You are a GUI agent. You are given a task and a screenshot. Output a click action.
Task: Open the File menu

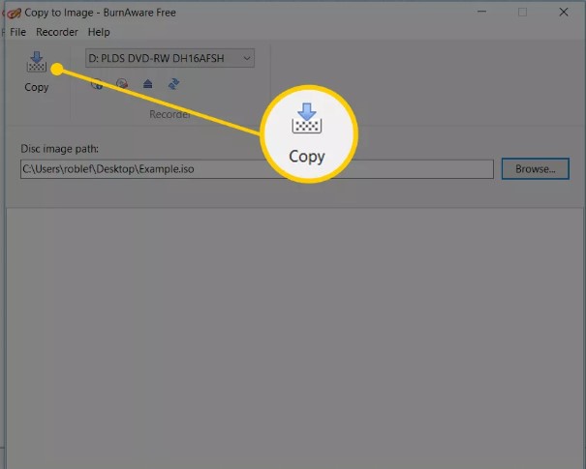click(x=18, y=32)
